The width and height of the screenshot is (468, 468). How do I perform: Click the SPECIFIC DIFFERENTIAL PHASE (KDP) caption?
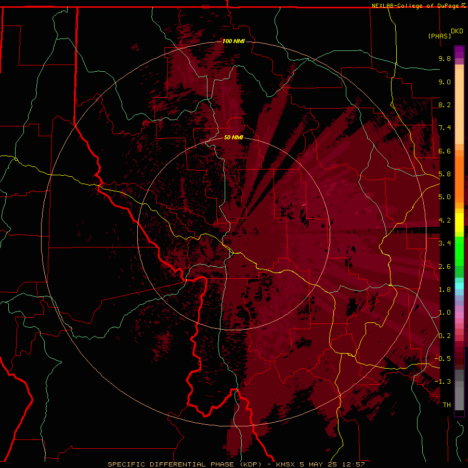pyautogui.click(x=184, y=464)
